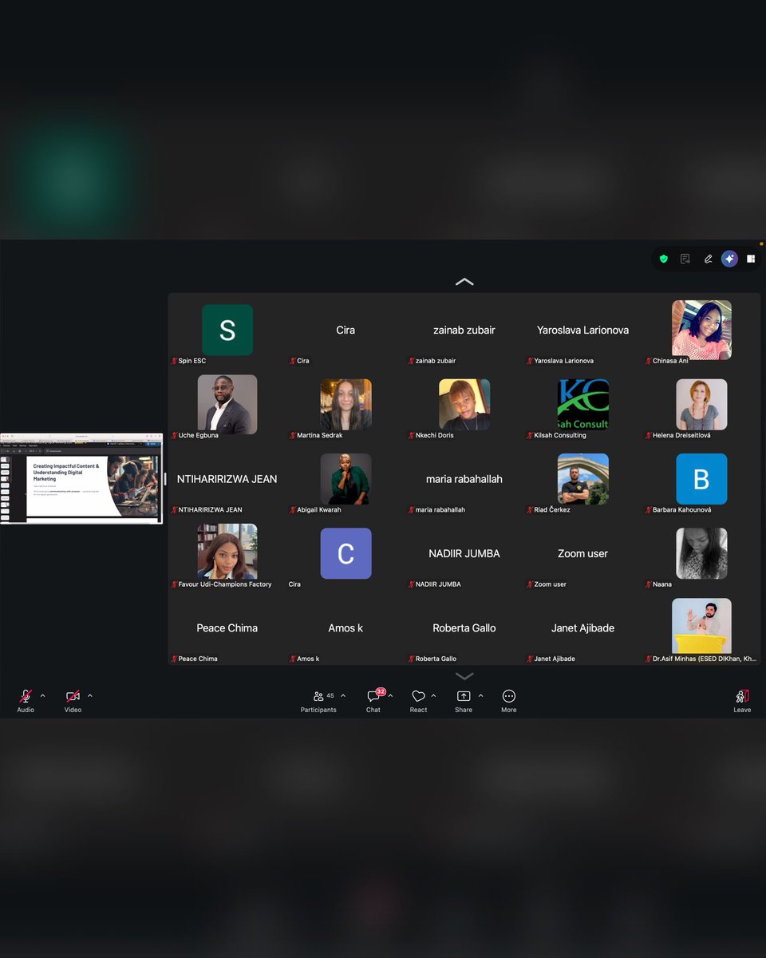Viewport: 766px width, 958px height.
Task: Open the AI Companion sparkle icon
Action: 729,259
